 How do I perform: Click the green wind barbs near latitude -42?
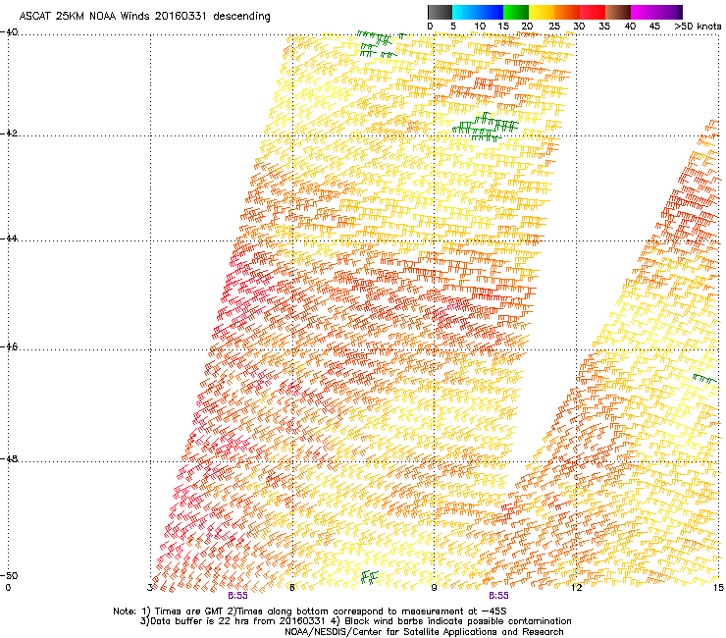click(485, 127)
